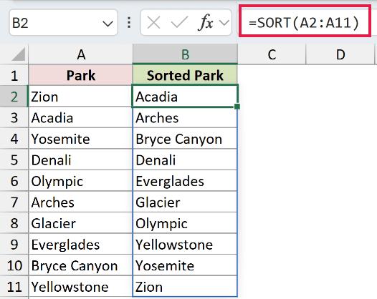The image size is (377, 299).
Task: Select cell A8 containing "Glacier"
Action: tap(80, 223)
